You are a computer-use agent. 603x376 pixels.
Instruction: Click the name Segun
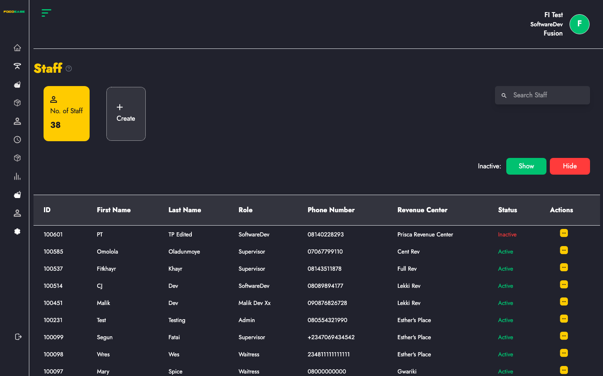(x=105, y=338)
